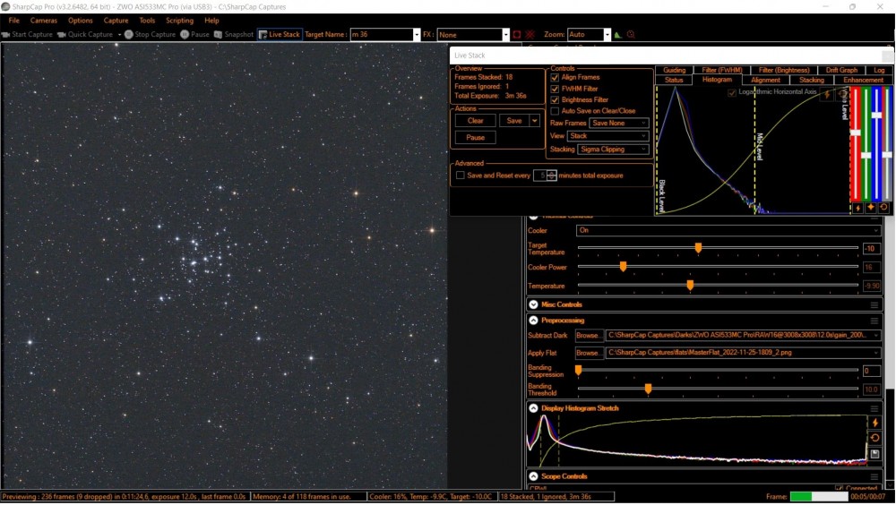Click the Stop Capture icon
The image size is (896, 505).
tap(128, 34)
